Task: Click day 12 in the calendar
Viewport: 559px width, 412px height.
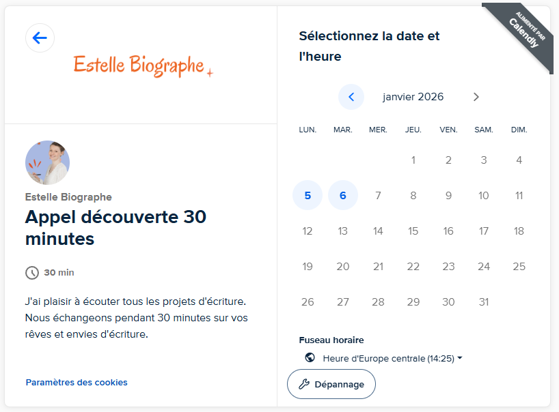Action: click(308, 231)
